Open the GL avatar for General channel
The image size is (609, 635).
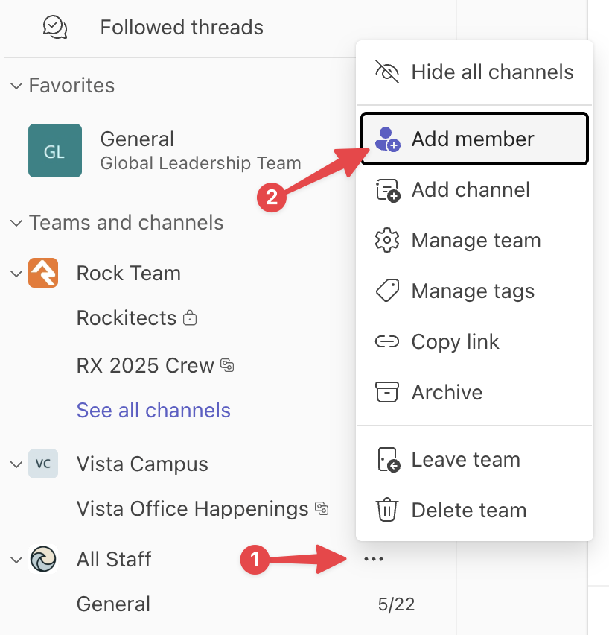pos(55,151)
